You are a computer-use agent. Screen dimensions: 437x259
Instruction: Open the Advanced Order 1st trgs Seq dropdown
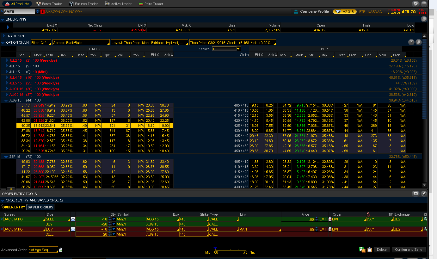tap(43, 250)
